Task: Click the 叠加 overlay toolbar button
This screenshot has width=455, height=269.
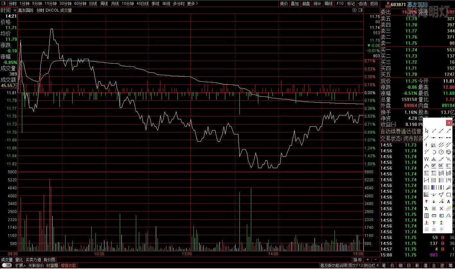Action: tap(295, 4)
